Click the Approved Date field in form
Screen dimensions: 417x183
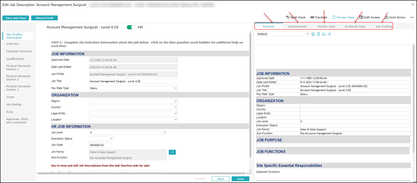point(133,60)
